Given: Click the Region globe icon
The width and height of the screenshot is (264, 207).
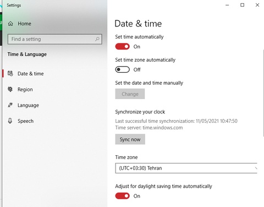Looking at the screenshot, I should [x=10, y=89].
